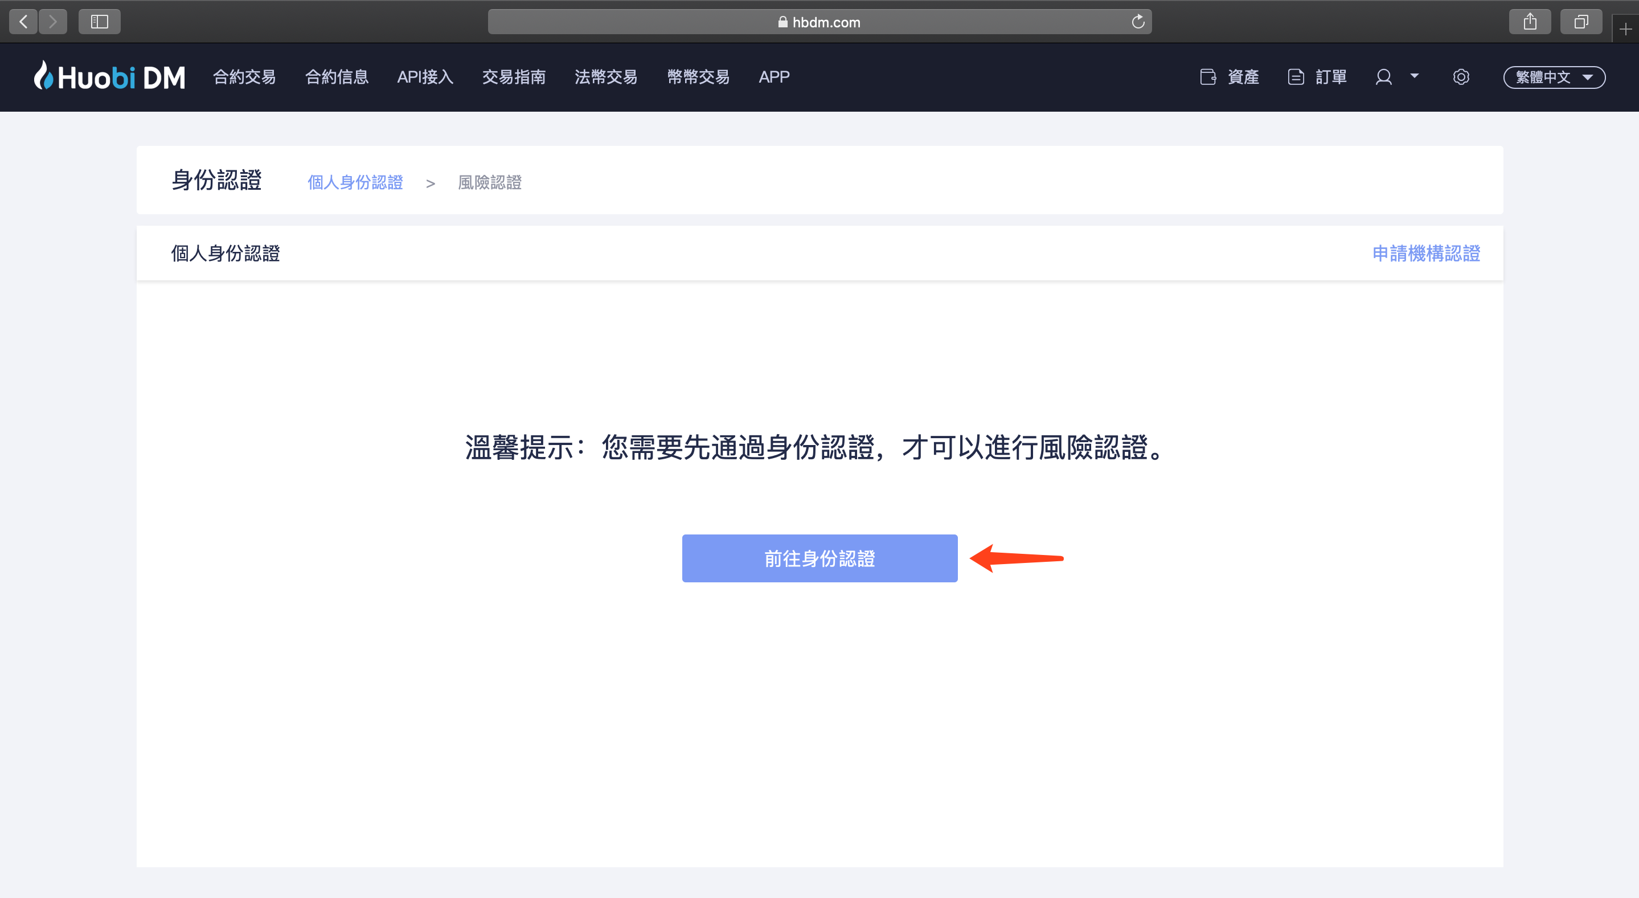The height and width of the screenshot is (898, 1639).
Task: Click the 前往身份認證 button
Action: [x=819, y=558]
